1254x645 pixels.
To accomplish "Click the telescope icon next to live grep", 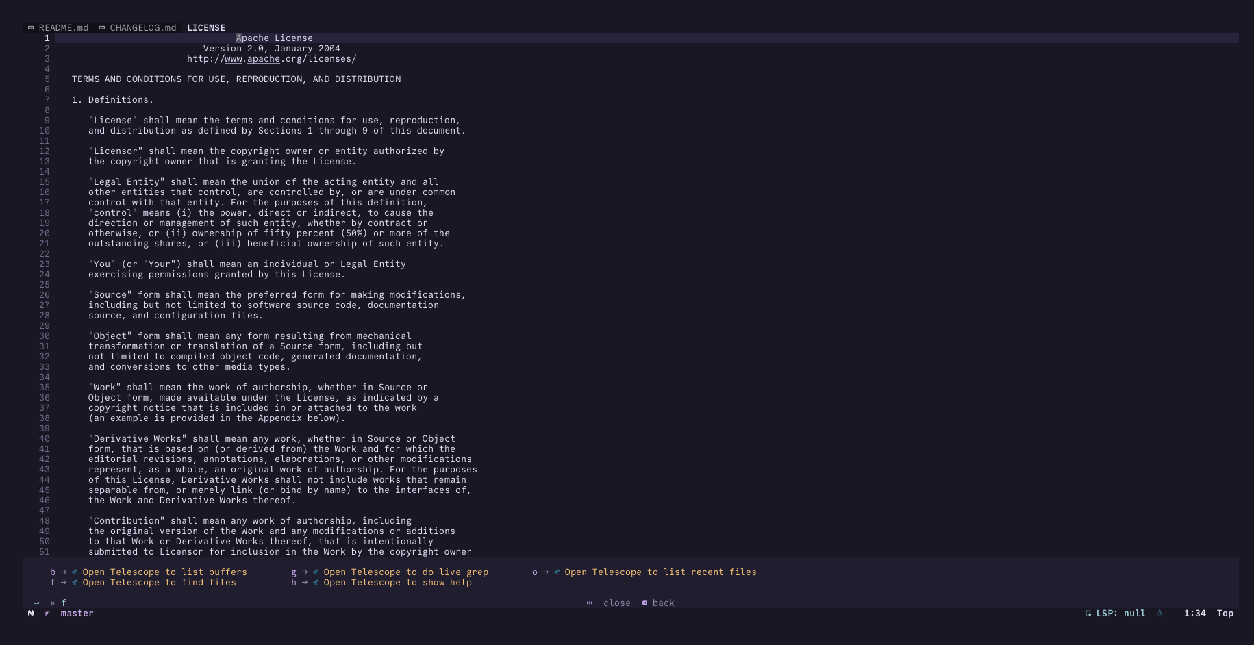I will [x=316, y=572].
